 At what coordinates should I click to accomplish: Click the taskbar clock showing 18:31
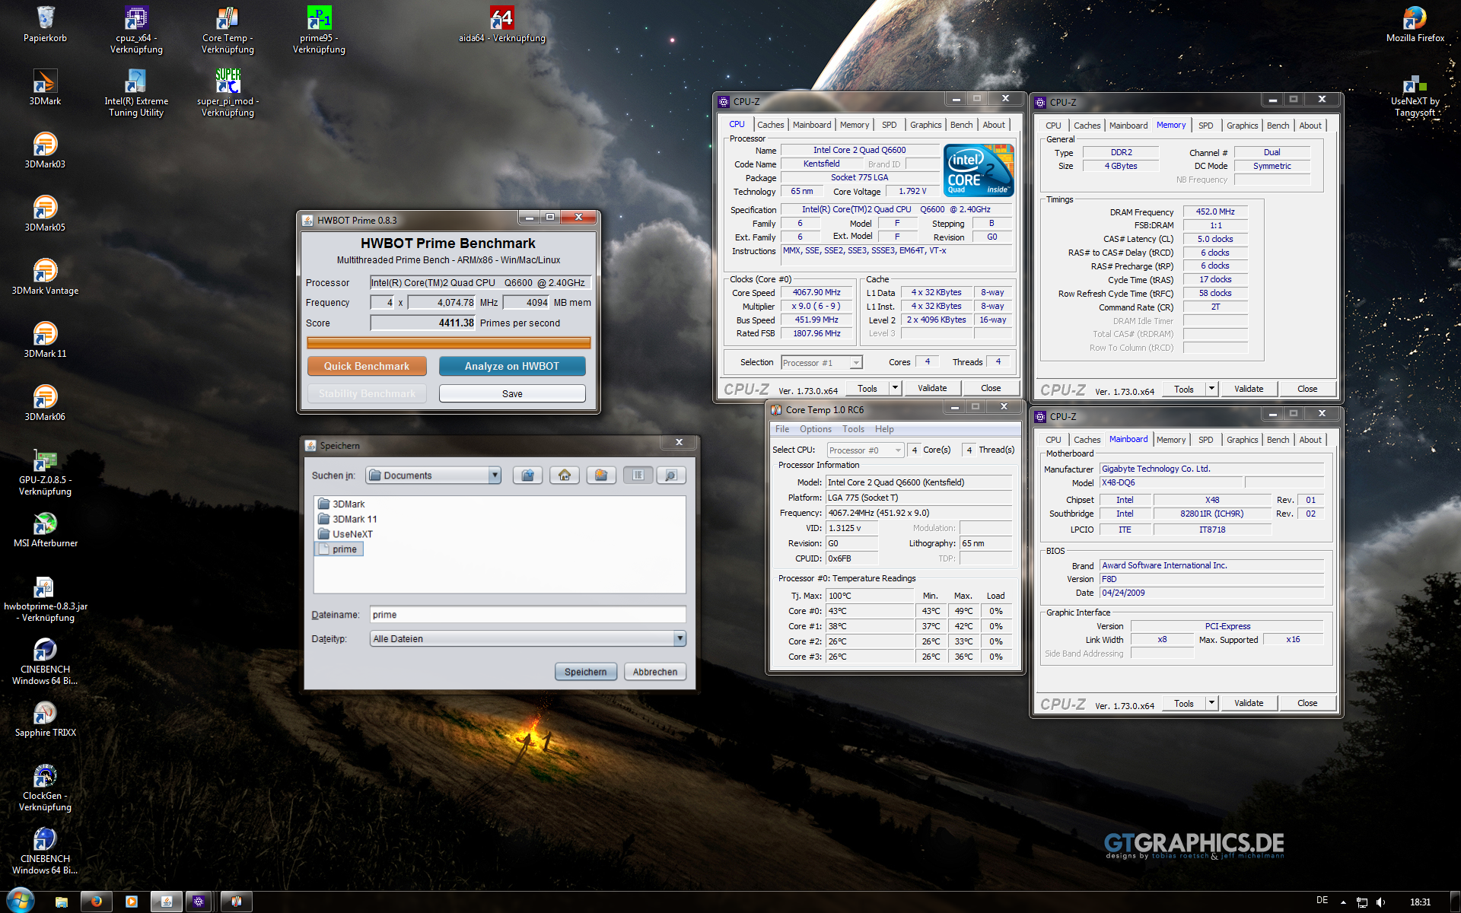click(1420, 902)
